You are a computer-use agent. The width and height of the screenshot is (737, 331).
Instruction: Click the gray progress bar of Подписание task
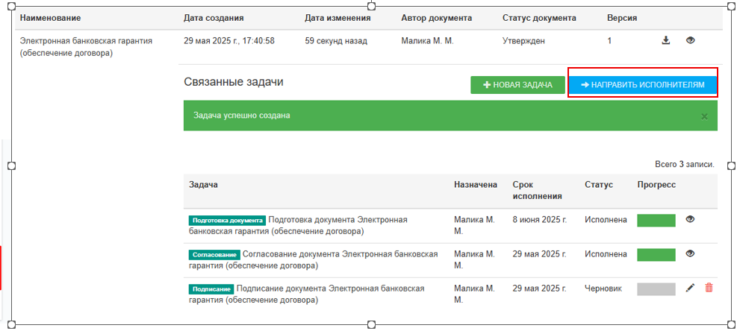[656, 289]
